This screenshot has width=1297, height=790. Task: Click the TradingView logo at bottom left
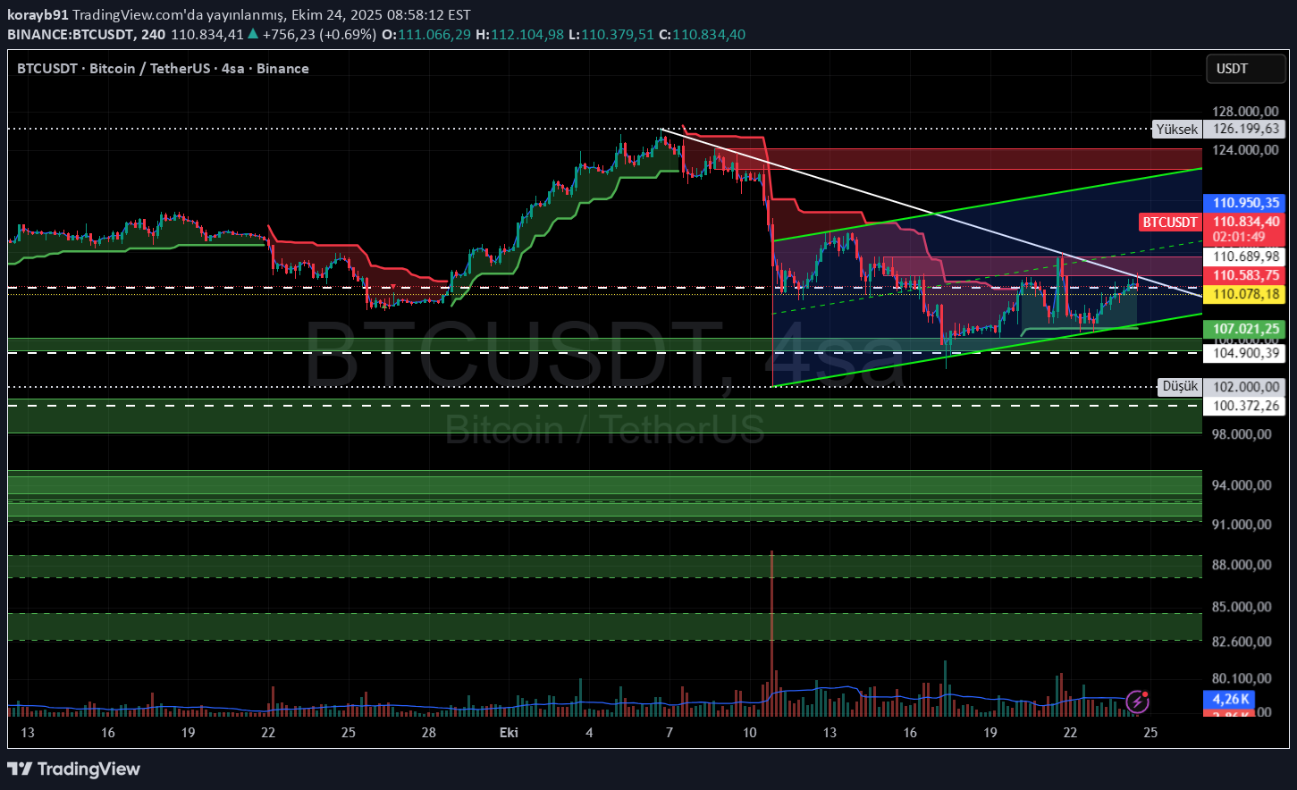click(x=74, y=769)
